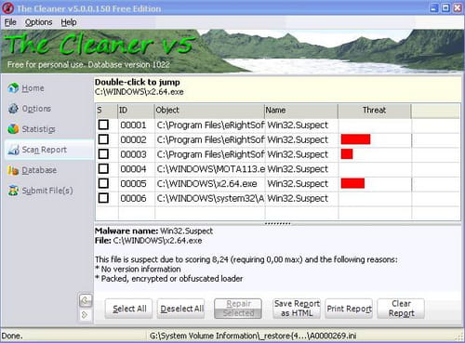Click path under Double-click to jump

(139, 92)
